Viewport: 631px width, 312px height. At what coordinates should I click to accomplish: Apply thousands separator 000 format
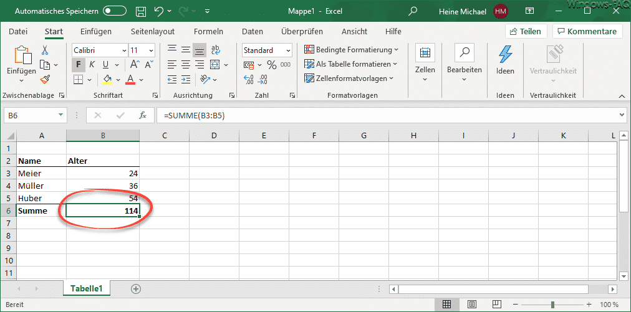click(286, 65)
